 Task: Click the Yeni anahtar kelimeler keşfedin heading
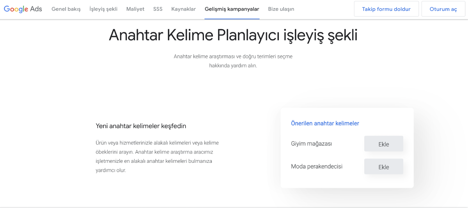[x=141, y=126]
